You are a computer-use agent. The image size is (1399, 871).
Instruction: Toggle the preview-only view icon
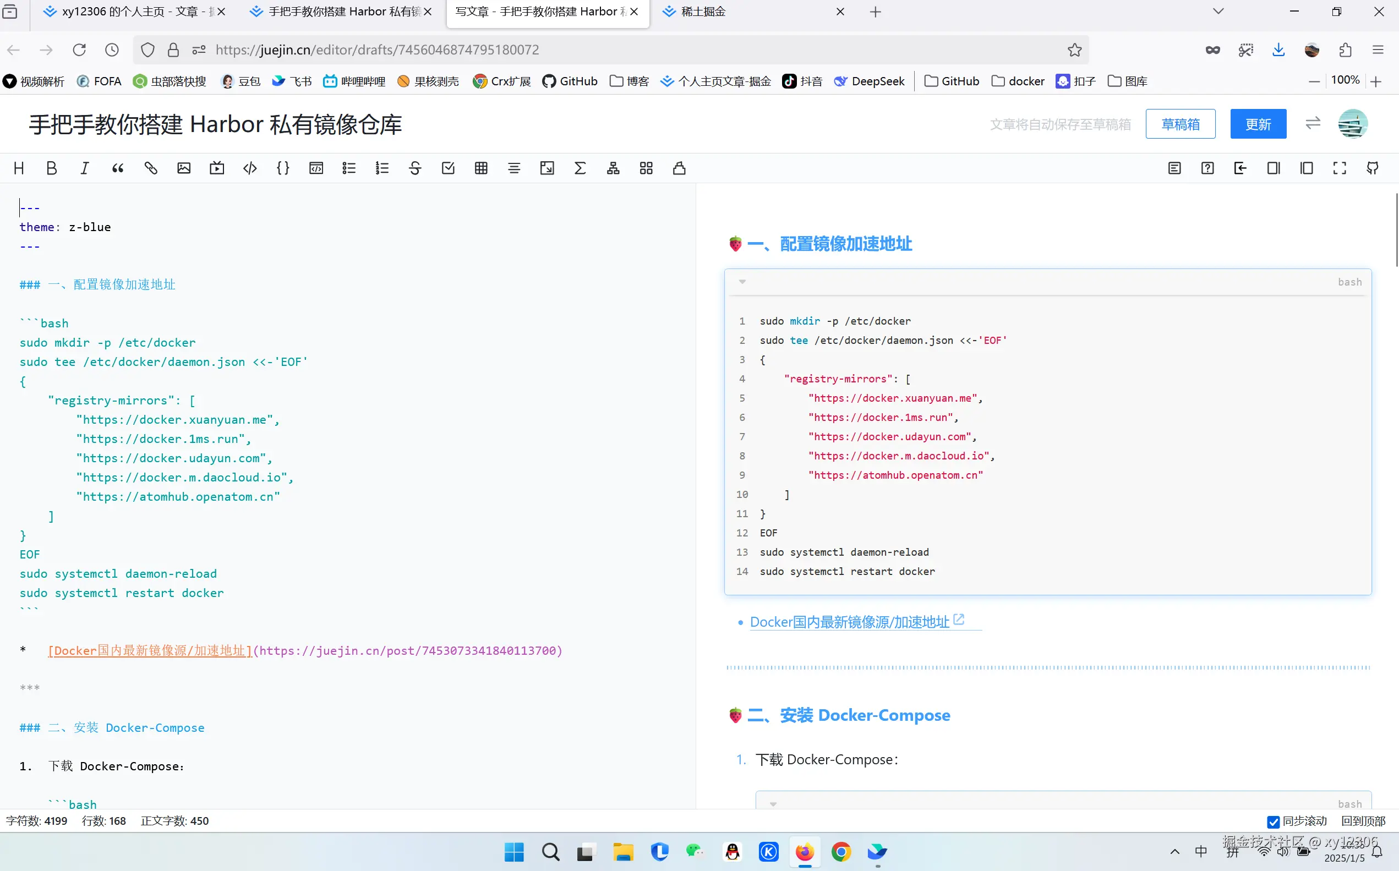click(1307, 168)
